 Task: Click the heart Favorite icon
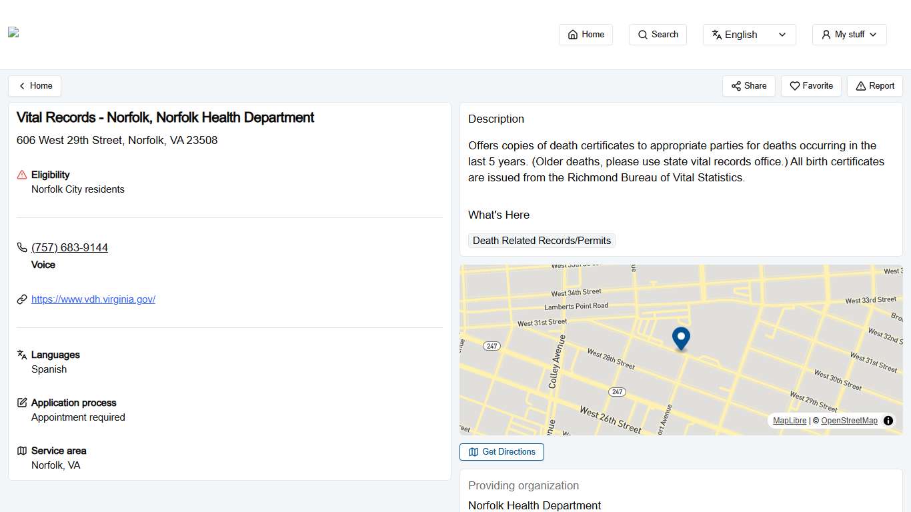795,86
